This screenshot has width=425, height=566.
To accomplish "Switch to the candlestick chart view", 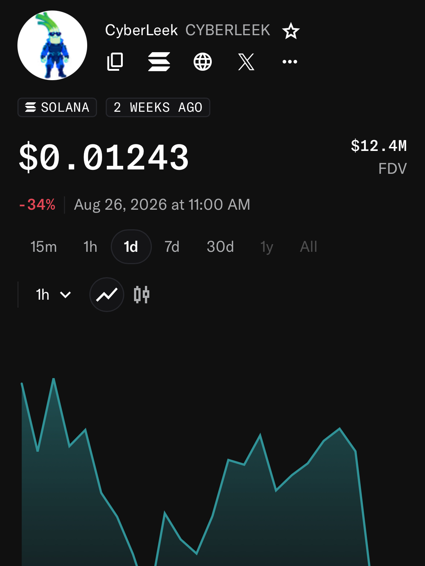I will 142,295.
